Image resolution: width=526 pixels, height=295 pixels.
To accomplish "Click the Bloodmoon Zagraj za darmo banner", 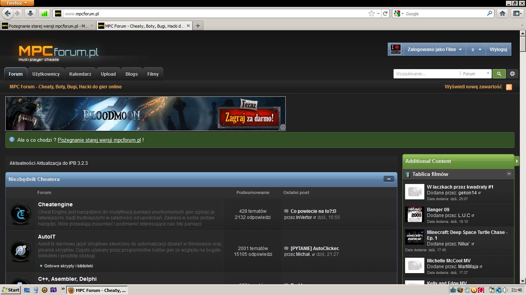I will coord(146,114).
